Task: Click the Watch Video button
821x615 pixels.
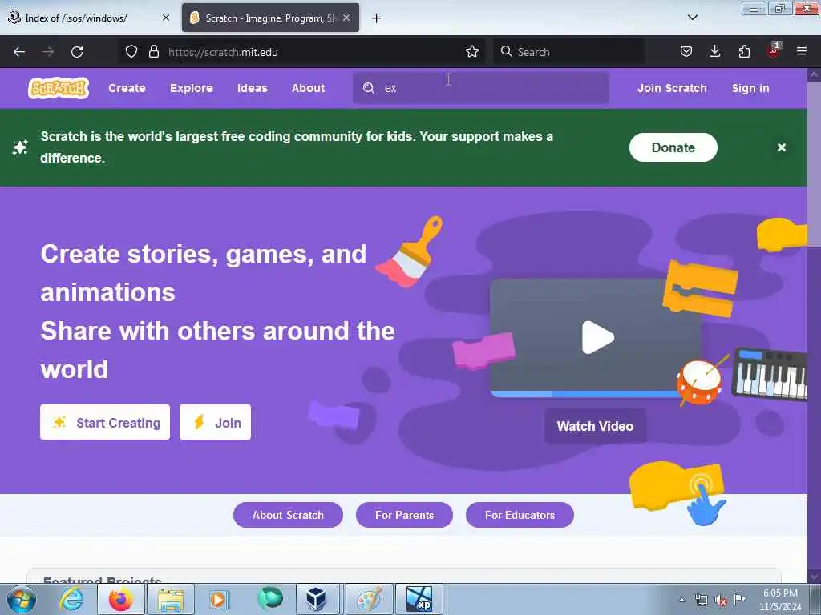Action: [x=596, y=426]
